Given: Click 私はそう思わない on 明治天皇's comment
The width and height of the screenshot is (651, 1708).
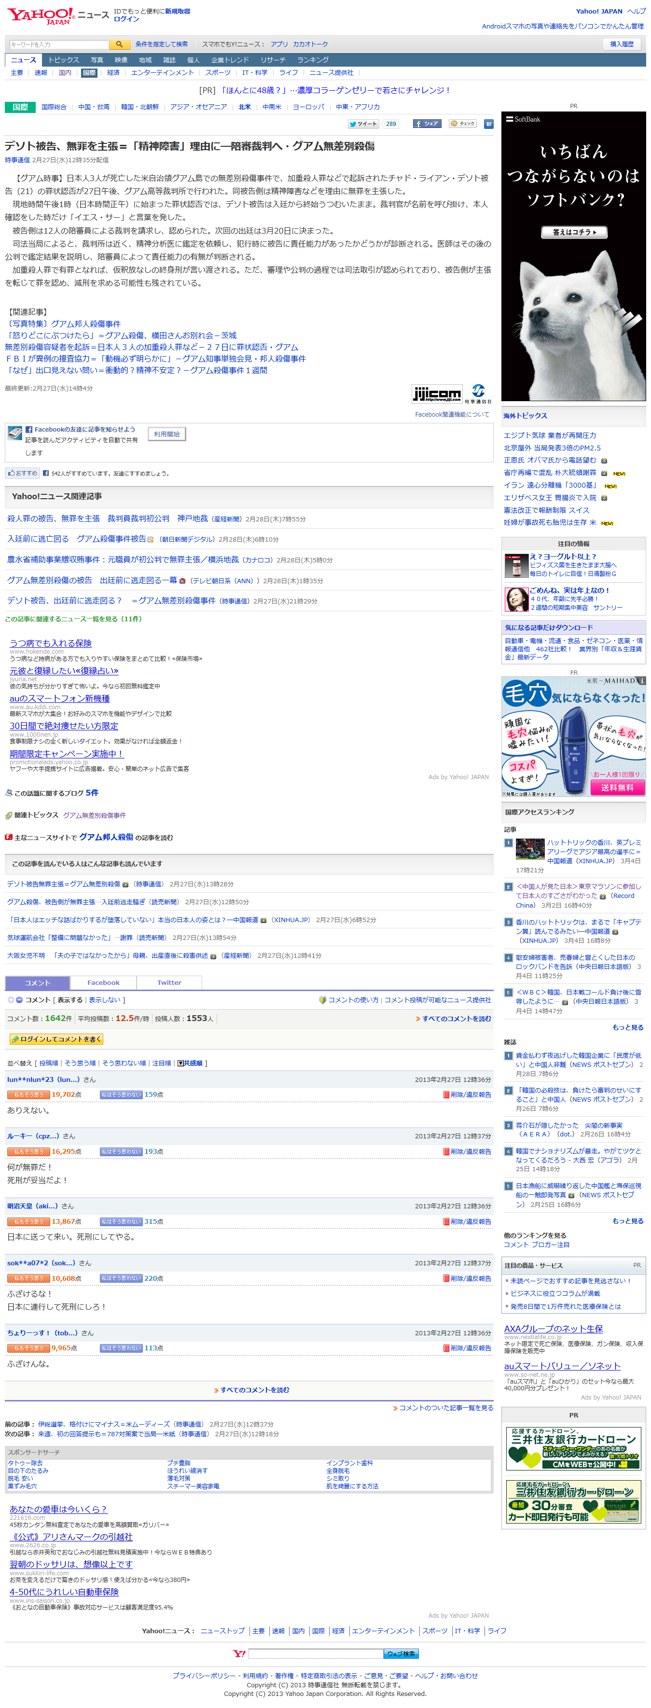Looking at the screenshot, I should [121, 1221].
